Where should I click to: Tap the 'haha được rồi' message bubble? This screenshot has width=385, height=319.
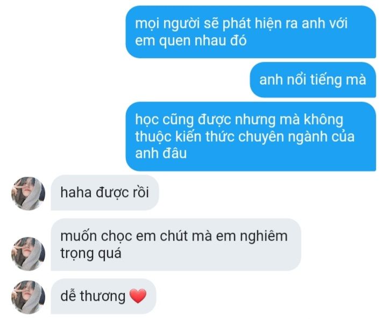click(105, 192)
